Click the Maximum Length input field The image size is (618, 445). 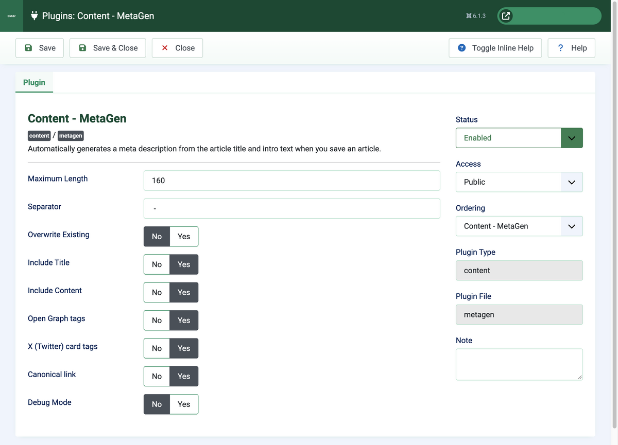(x=292, y=181)
